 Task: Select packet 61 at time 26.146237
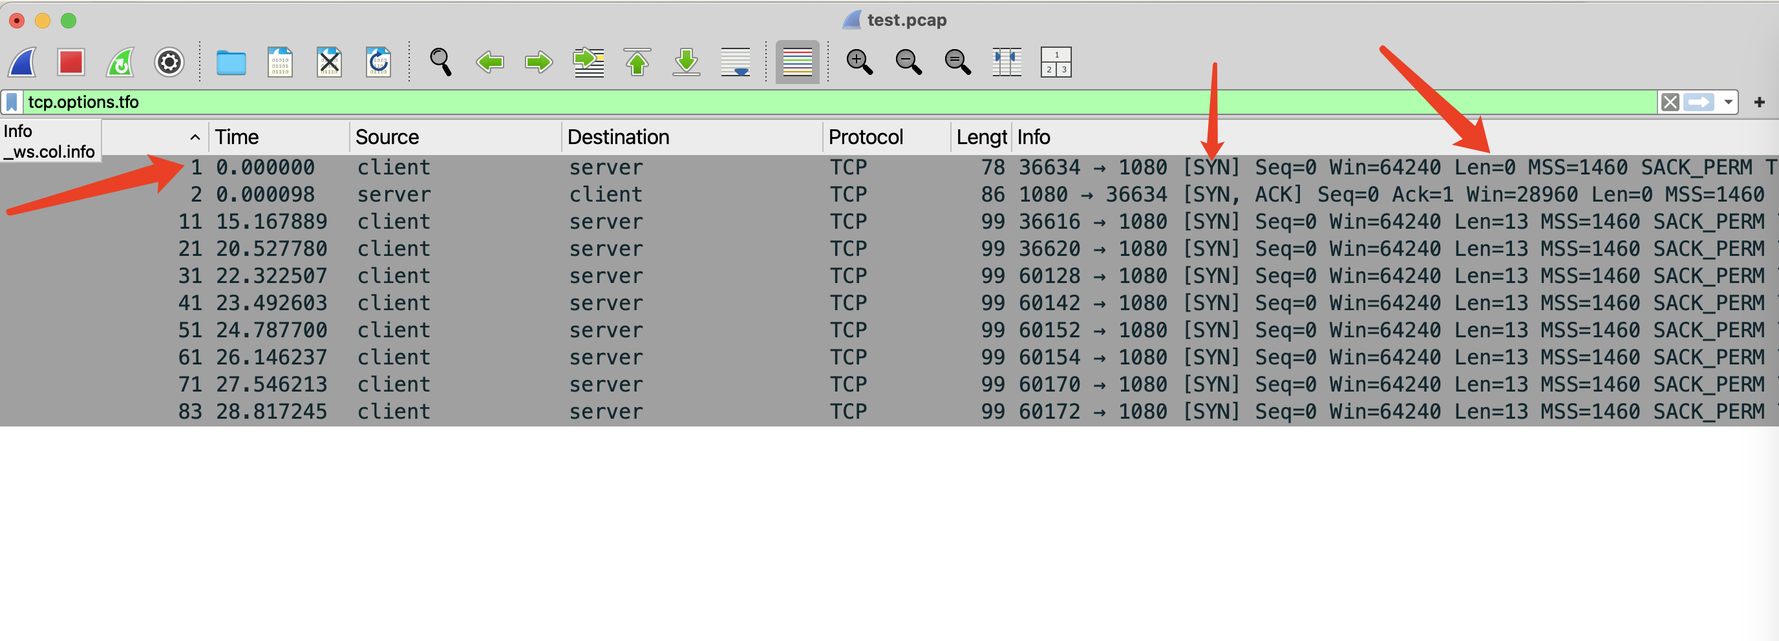(889, 357)
